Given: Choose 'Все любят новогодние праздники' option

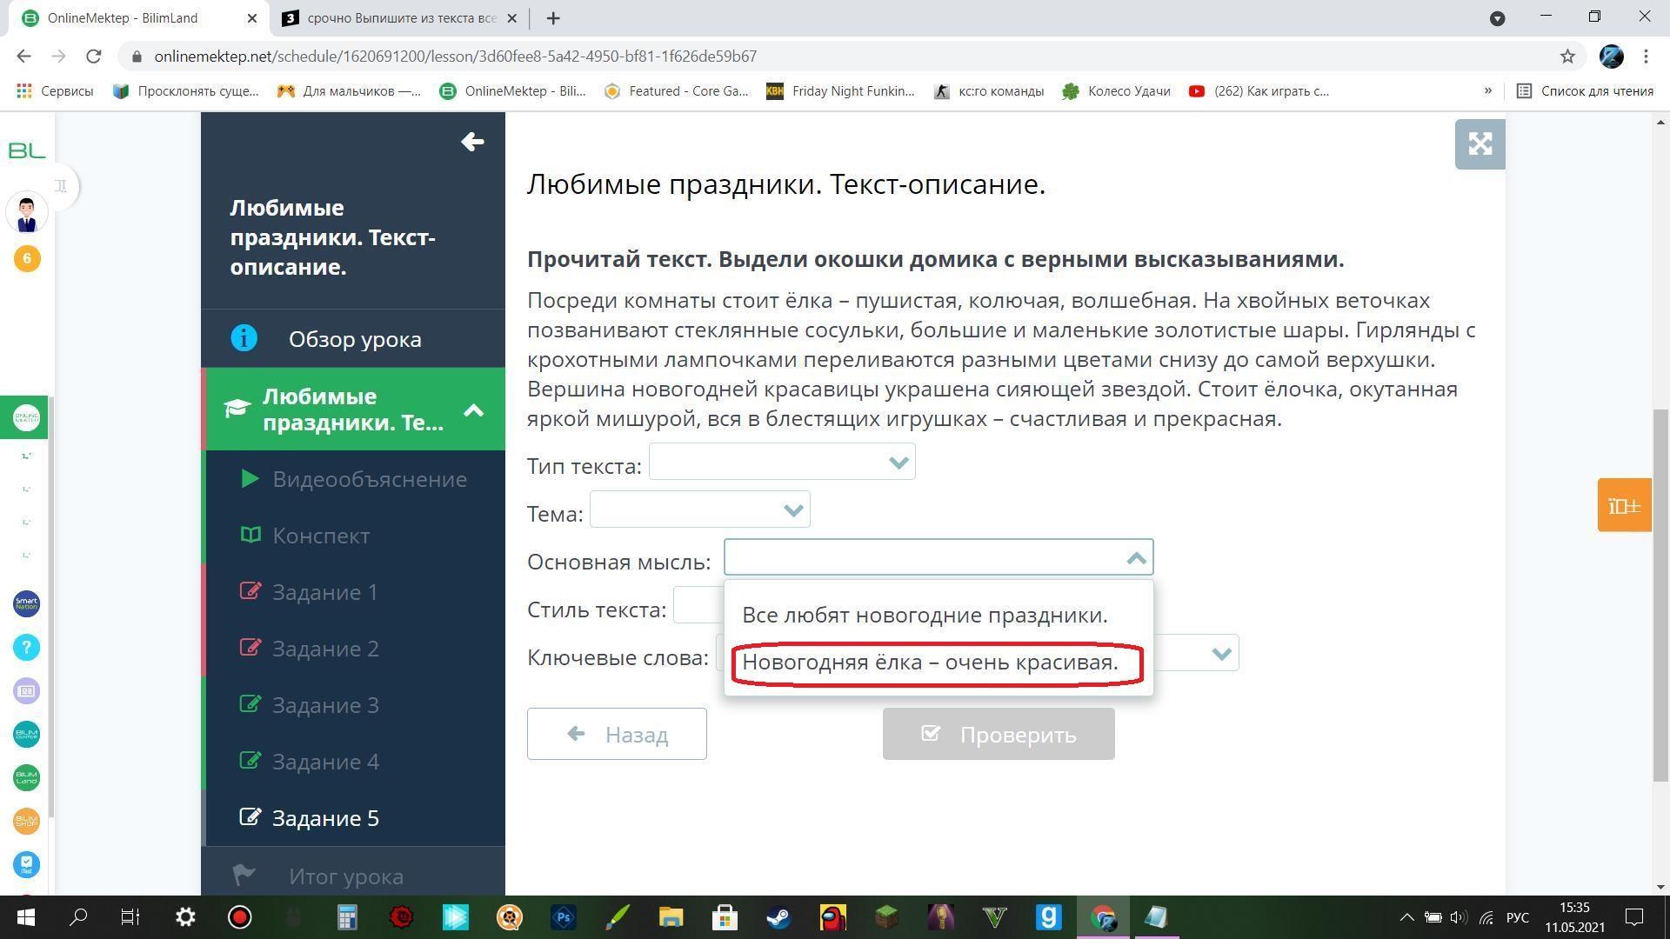Looking at the screenshot, I should pyautogui.click(x=925, y=616).
